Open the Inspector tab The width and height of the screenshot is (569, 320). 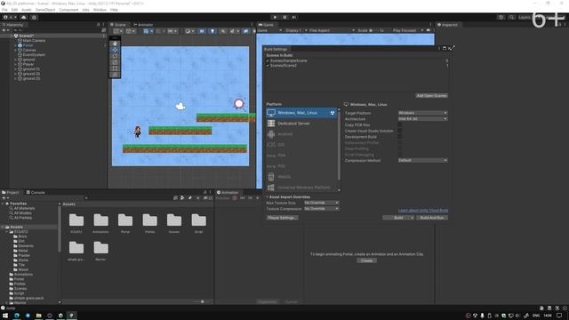coord(448,25)
